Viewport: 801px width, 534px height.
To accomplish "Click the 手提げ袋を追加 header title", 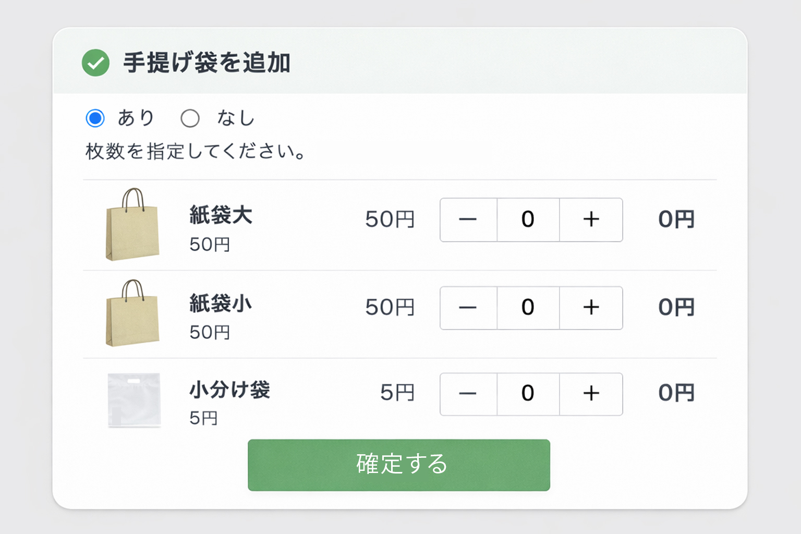I will click(207, 63).
